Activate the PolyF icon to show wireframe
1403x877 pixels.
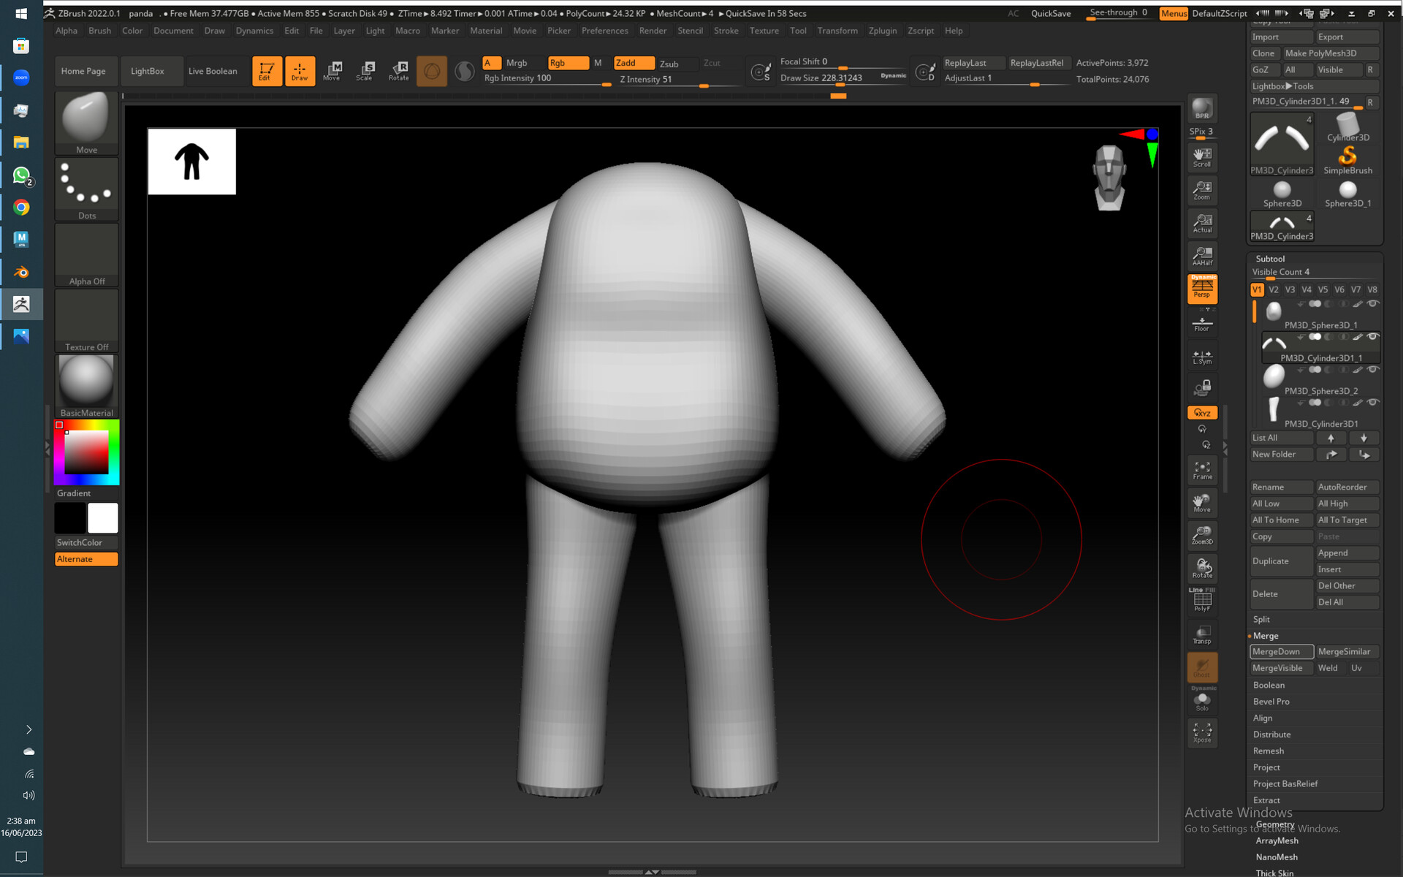click(1202, 599)
